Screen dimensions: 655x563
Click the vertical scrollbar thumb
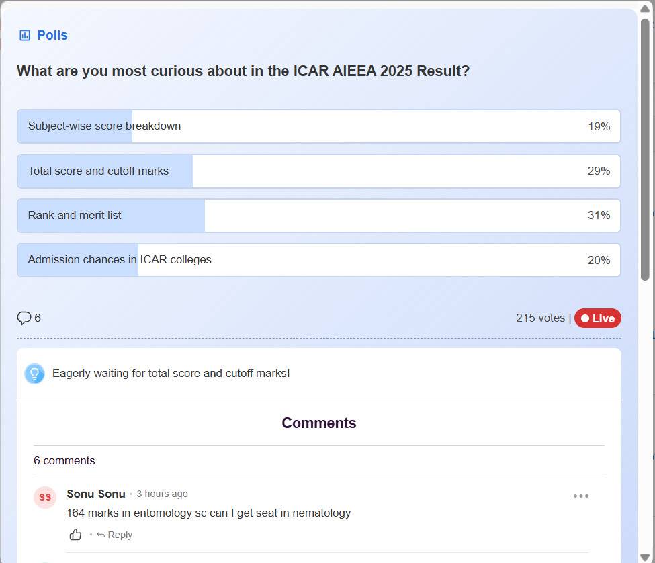pos(645,148)
